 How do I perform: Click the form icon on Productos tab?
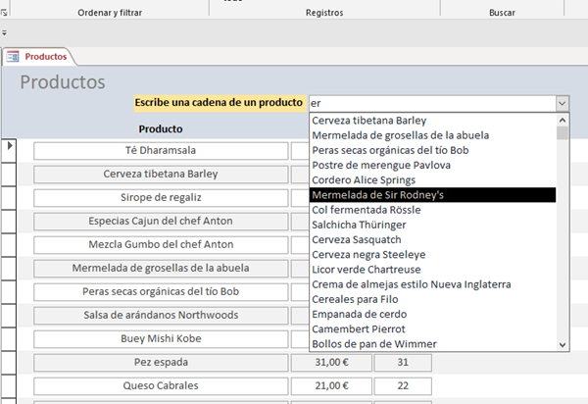14,57
